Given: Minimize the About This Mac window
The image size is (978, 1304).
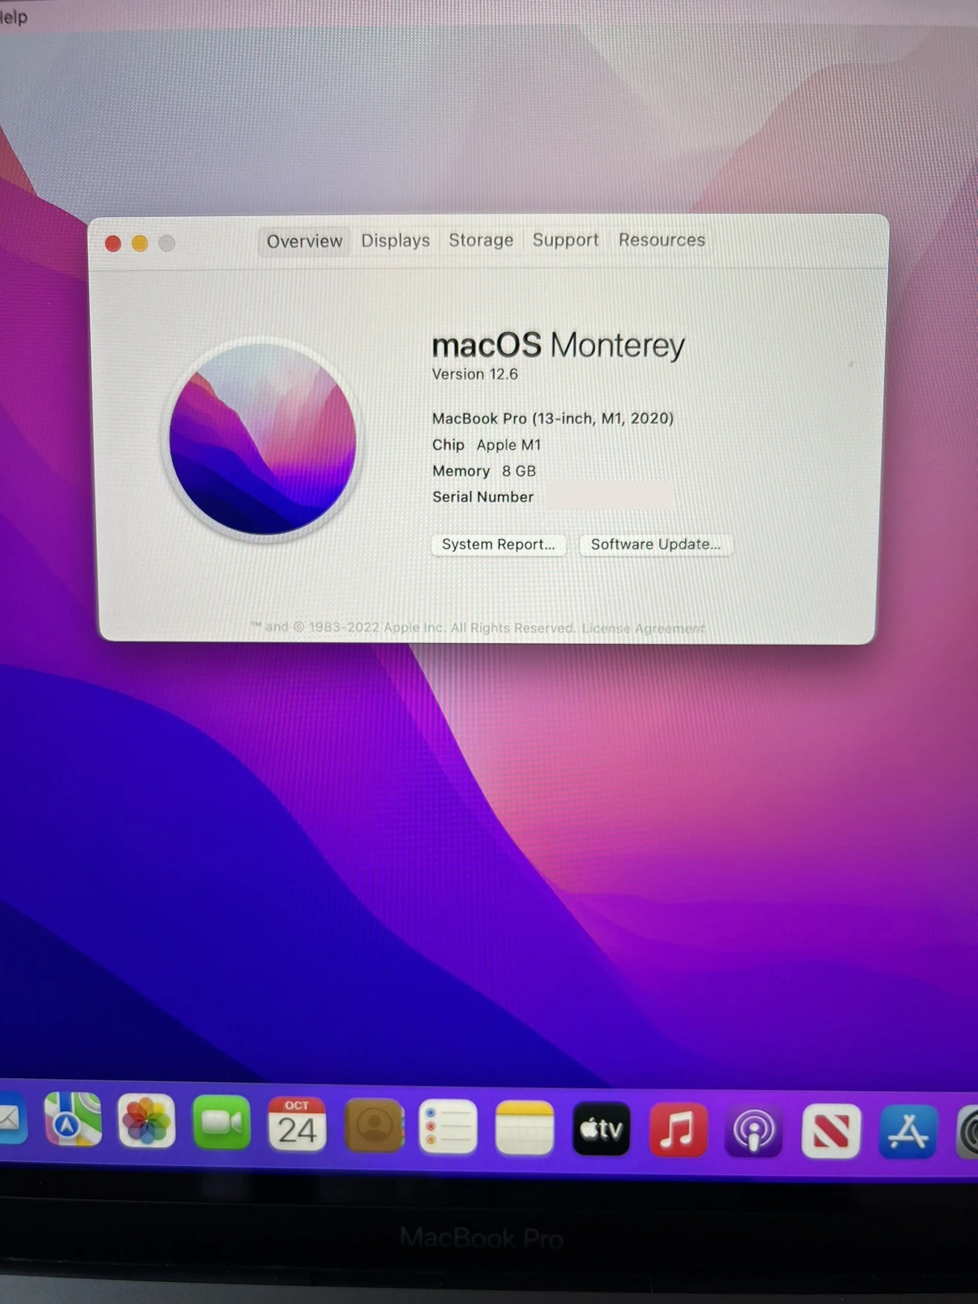Looking at the screenshot, I should (x=140, y=243).
